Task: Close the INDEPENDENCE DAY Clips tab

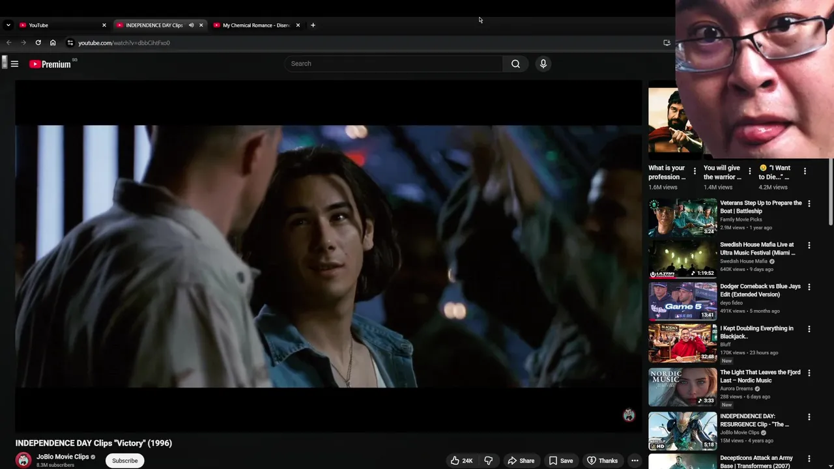Action: 201,25
